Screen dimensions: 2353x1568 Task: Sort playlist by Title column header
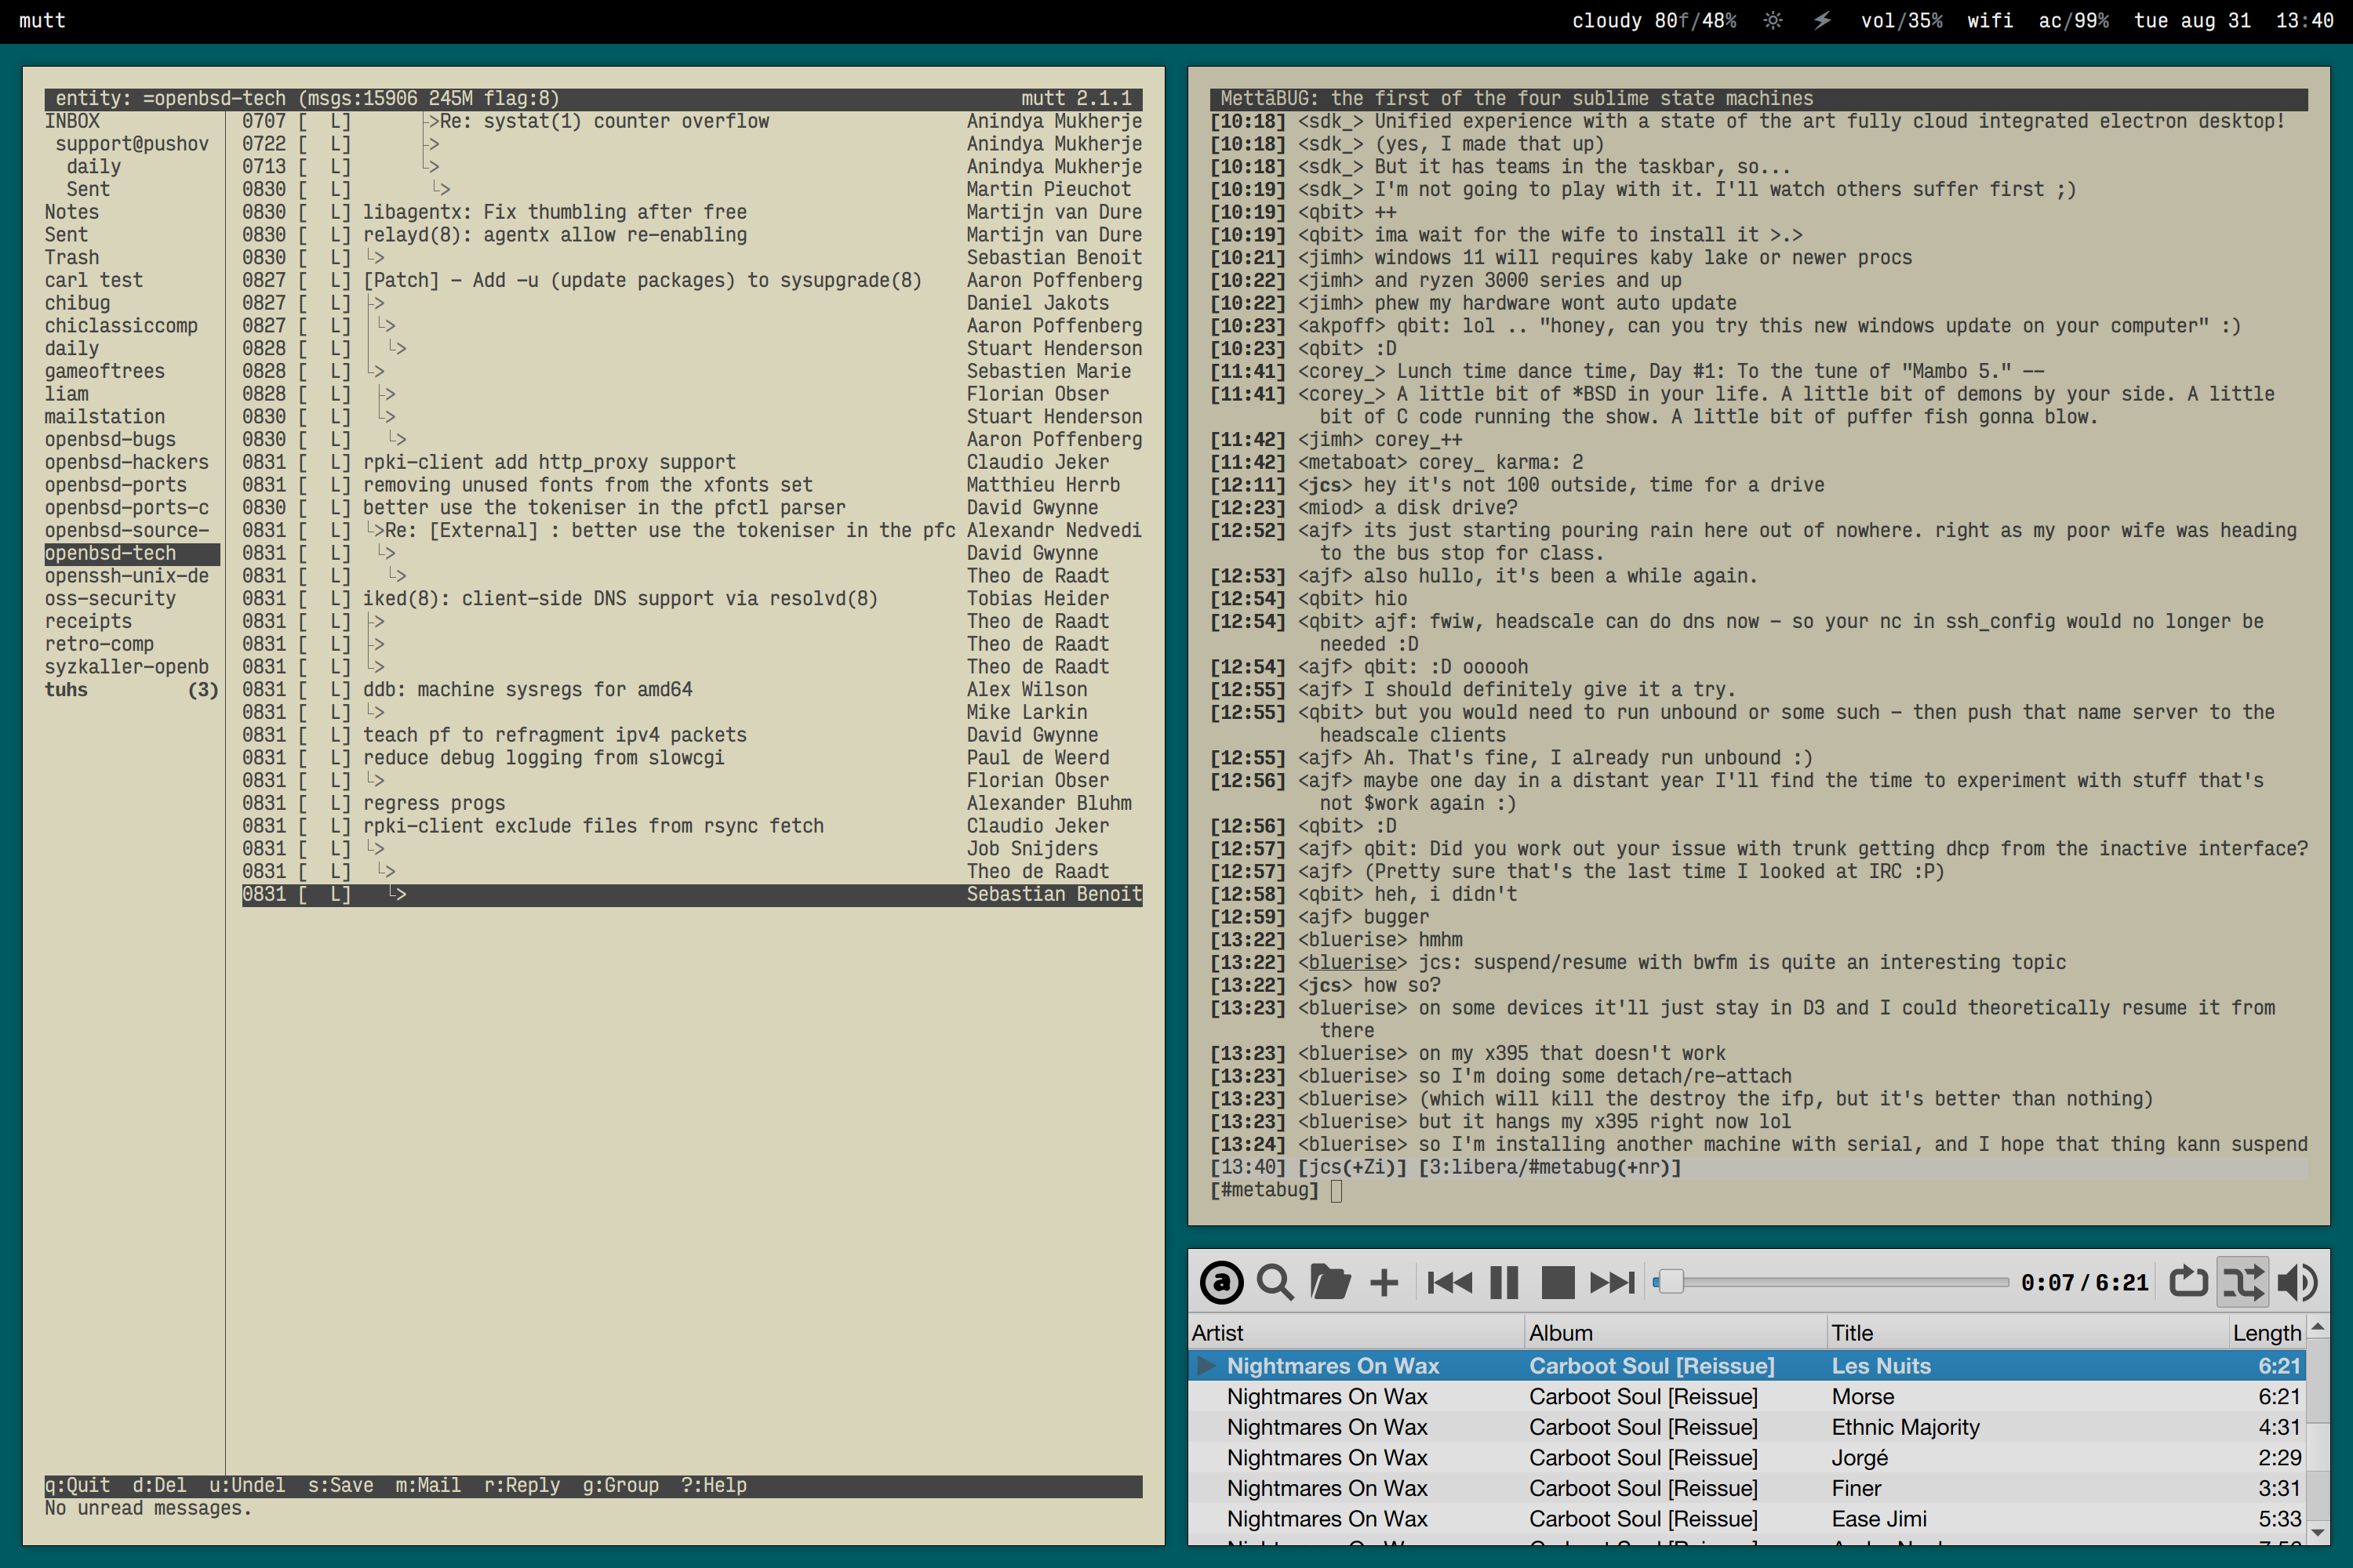coord(1852,1333)
